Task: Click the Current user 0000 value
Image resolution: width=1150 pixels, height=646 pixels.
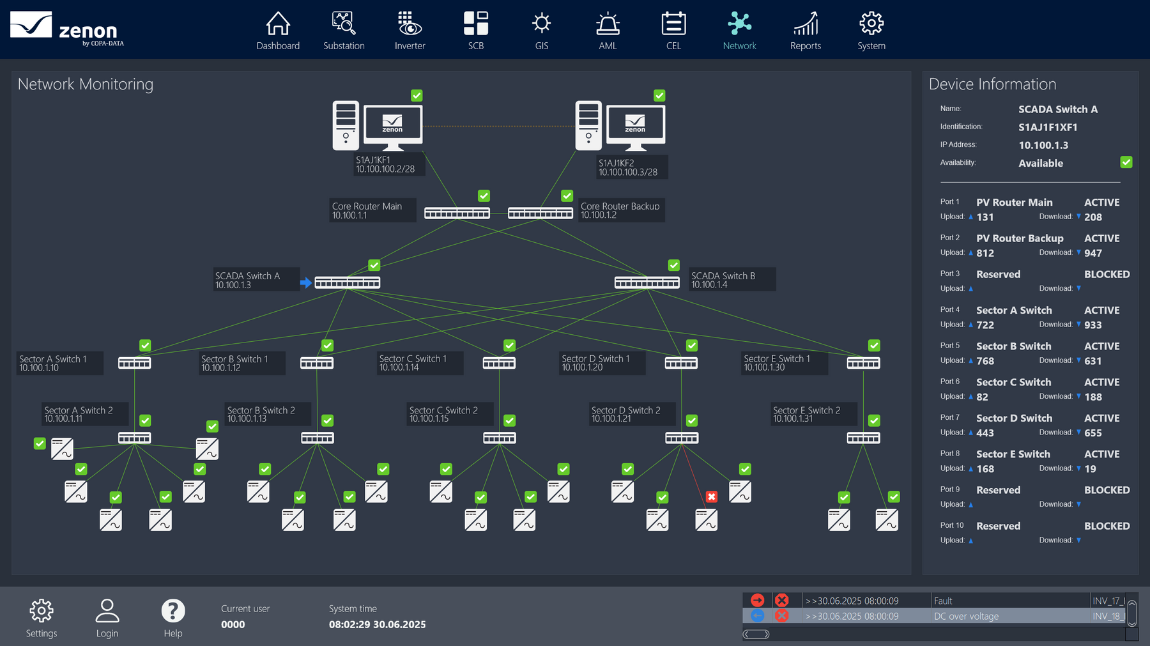Action: (x=233, y=625)
